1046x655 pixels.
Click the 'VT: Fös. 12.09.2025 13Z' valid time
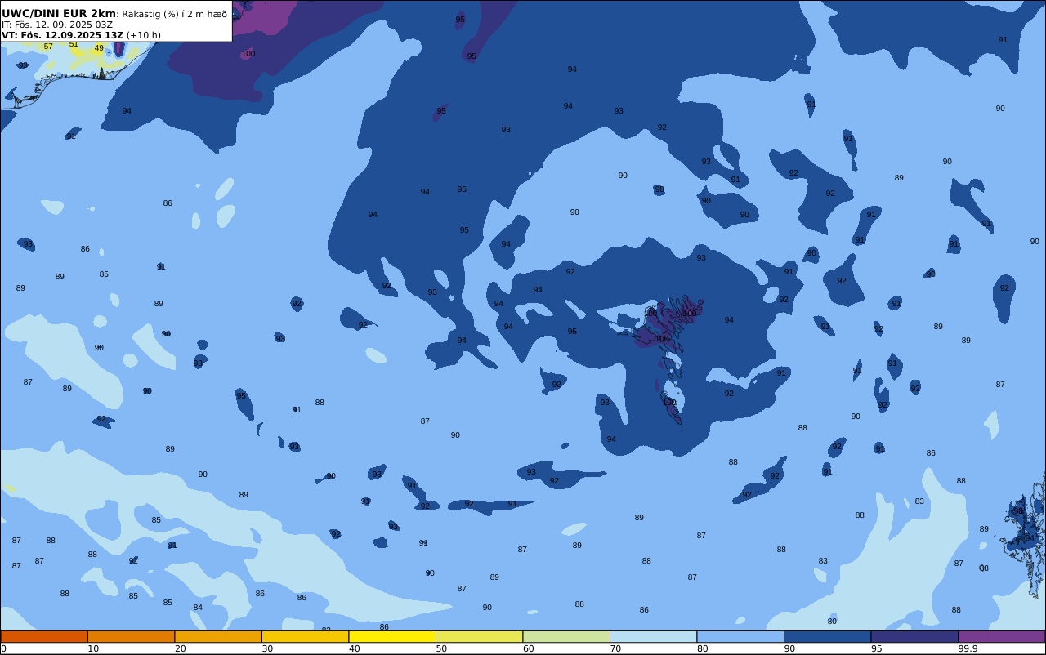coord(62,35)
